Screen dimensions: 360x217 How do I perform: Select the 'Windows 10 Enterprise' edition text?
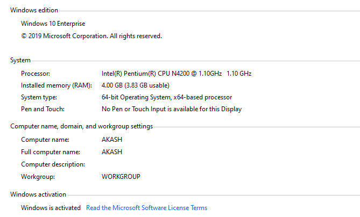point(53,24)
